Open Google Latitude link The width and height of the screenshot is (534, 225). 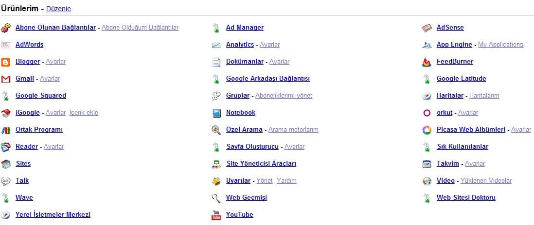pos(462,79)
